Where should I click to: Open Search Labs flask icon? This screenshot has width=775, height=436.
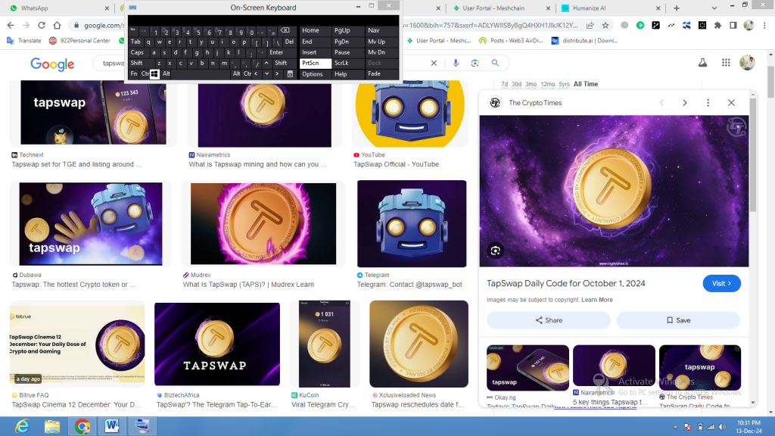click(702, 62)
